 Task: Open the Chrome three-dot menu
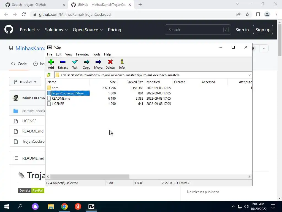[x=276, y=14]
